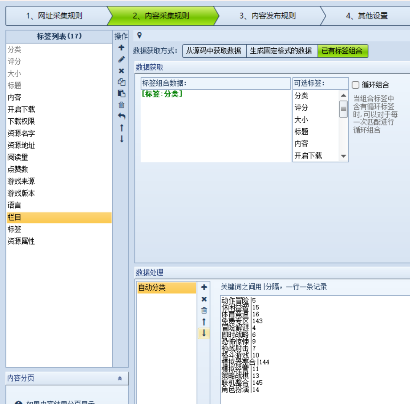Select 大小 in the tag list
Image resolution: width=410 pixels, height=404 pixels.
click(59, 73)
